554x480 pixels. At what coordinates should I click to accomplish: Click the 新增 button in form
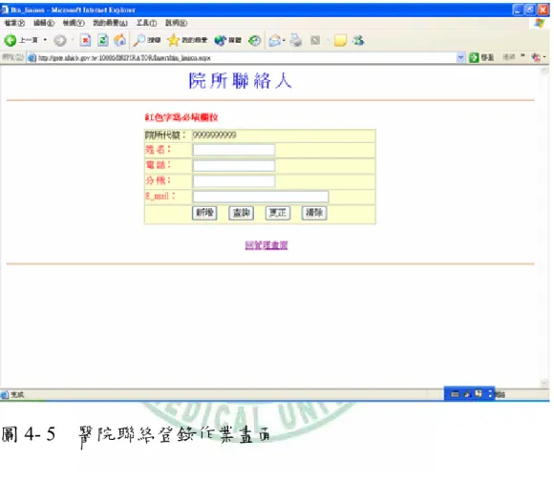tap(204, 213)
